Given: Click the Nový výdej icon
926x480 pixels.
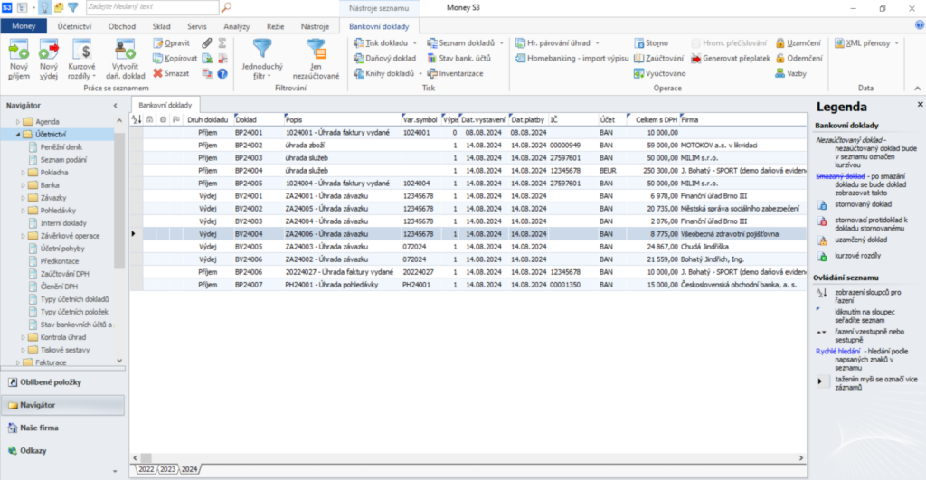Looking at the screenshot, I should (x=49, y=52).
